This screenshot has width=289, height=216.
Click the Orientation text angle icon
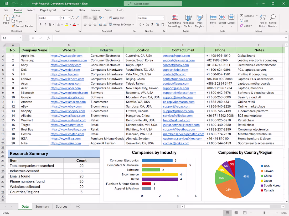[x=100, y=18]
